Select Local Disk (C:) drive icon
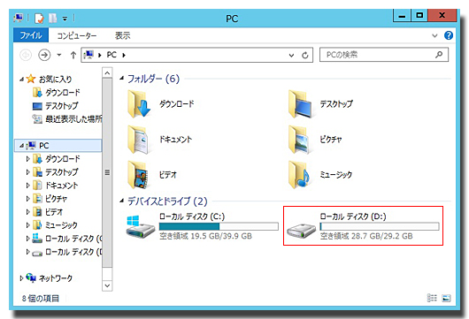Viewport: 469px width, 319px height. (140, 227)
